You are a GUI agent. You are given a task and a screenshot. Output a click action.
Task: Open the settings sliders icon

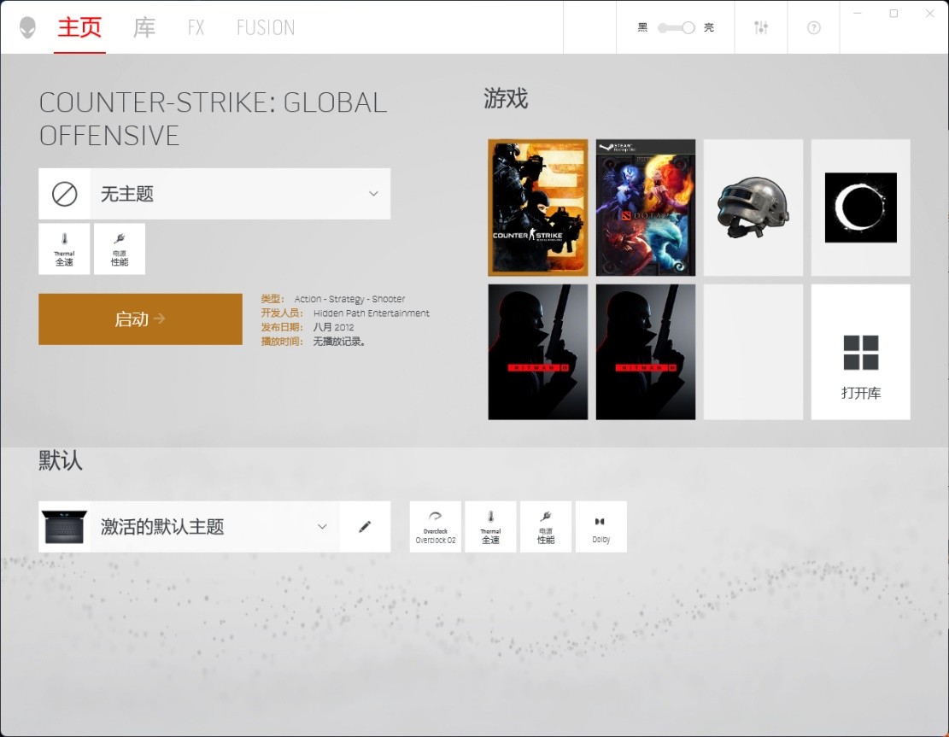tap(761, 28)
